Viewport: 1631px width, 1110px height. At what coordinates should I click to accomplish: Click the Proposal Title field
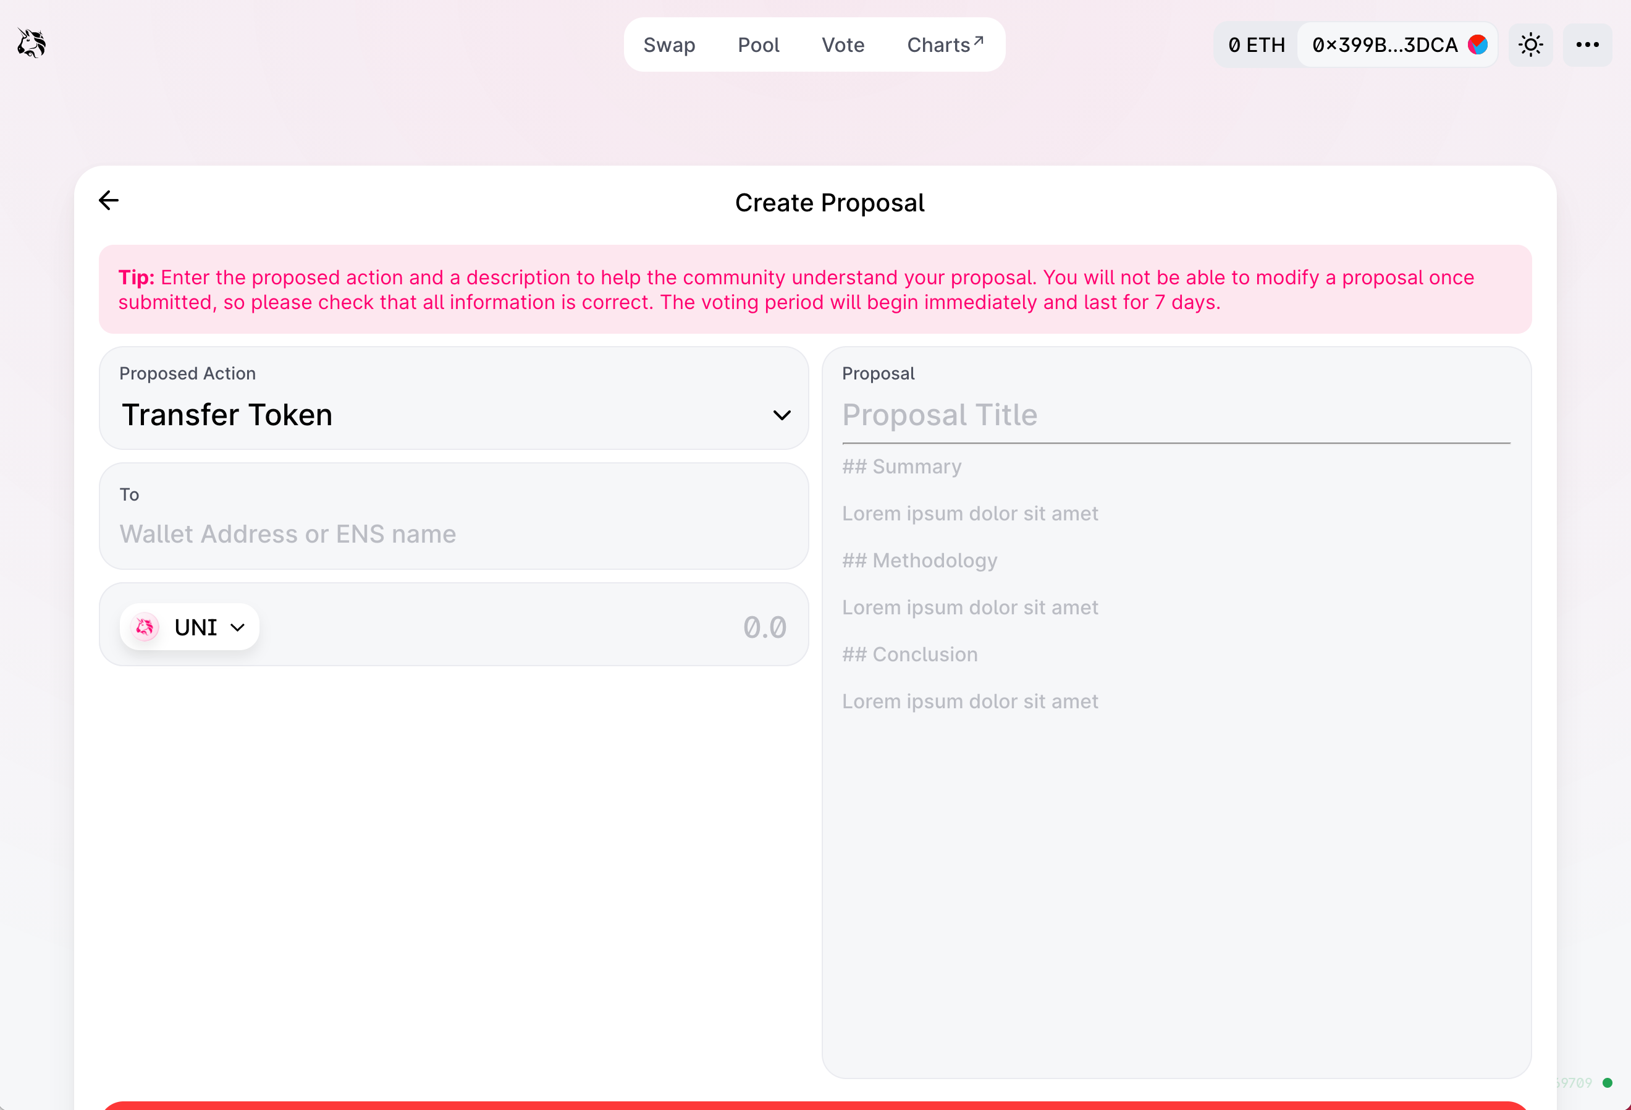[1123, 415]
